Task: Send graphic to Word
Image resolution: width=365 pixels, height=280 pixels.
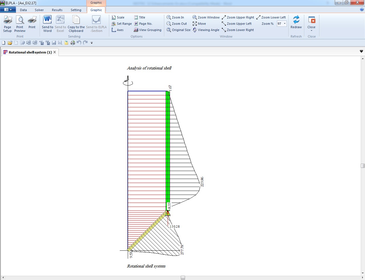Action: (47, 24)
